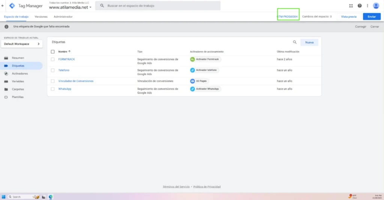Click the Vista previa button
The width and height of the screenshot is (384, 200).
click(349, 16)
